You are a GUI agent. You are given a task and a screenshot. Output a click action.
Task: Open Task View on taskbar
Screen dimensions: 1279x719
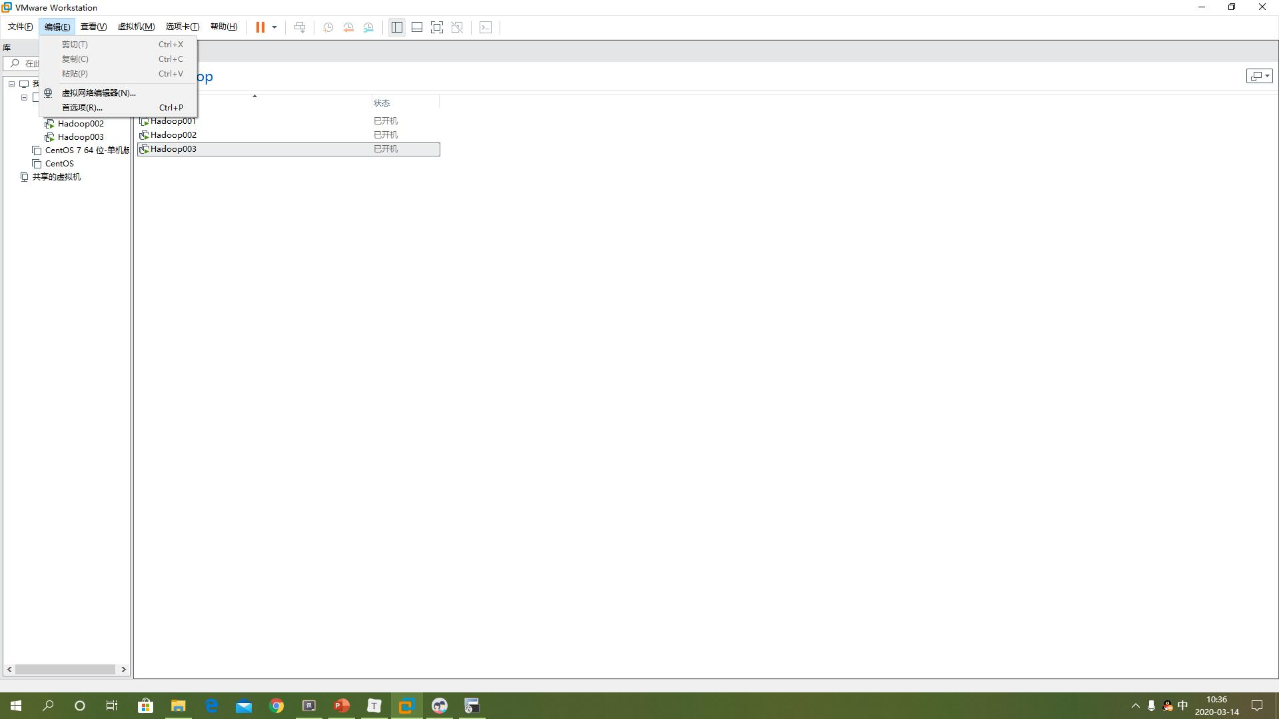click(112, 706)
